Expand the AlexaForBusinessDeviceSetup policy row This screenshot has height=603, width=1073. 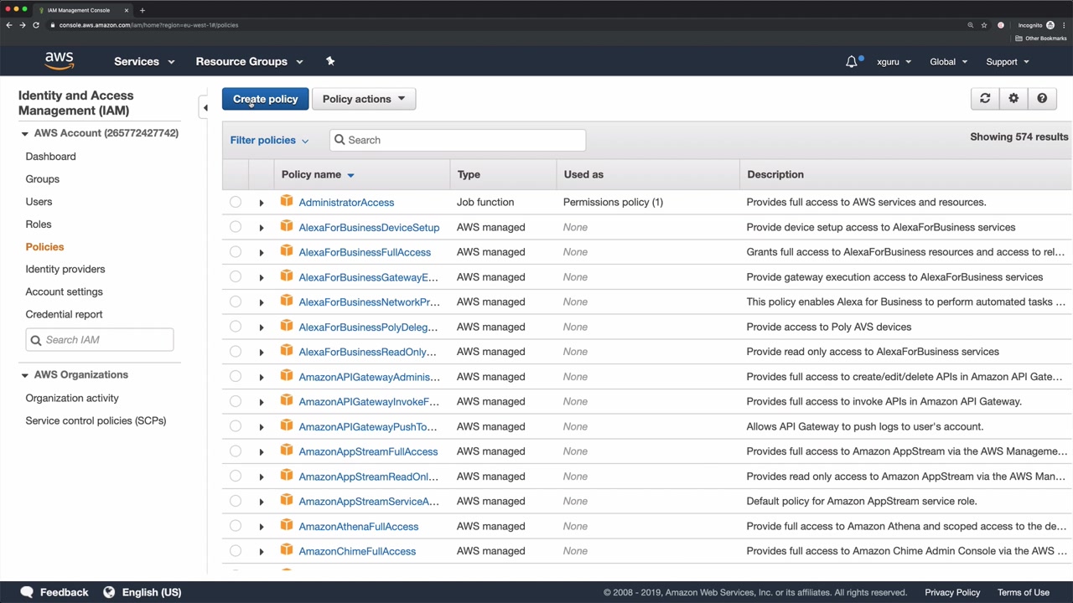click(x=261, y=228)
